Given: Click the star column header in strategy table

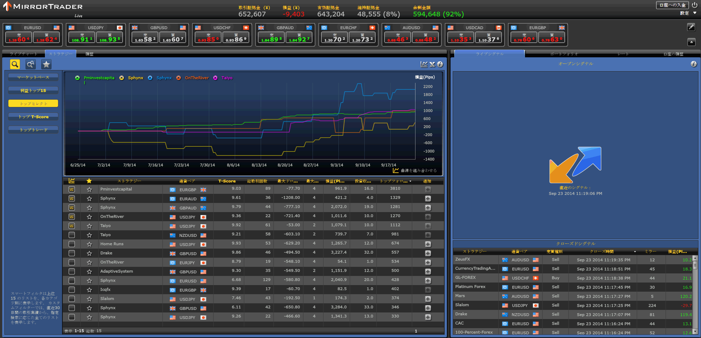Looking at the screenshot, I should click(x=89, y=181).
